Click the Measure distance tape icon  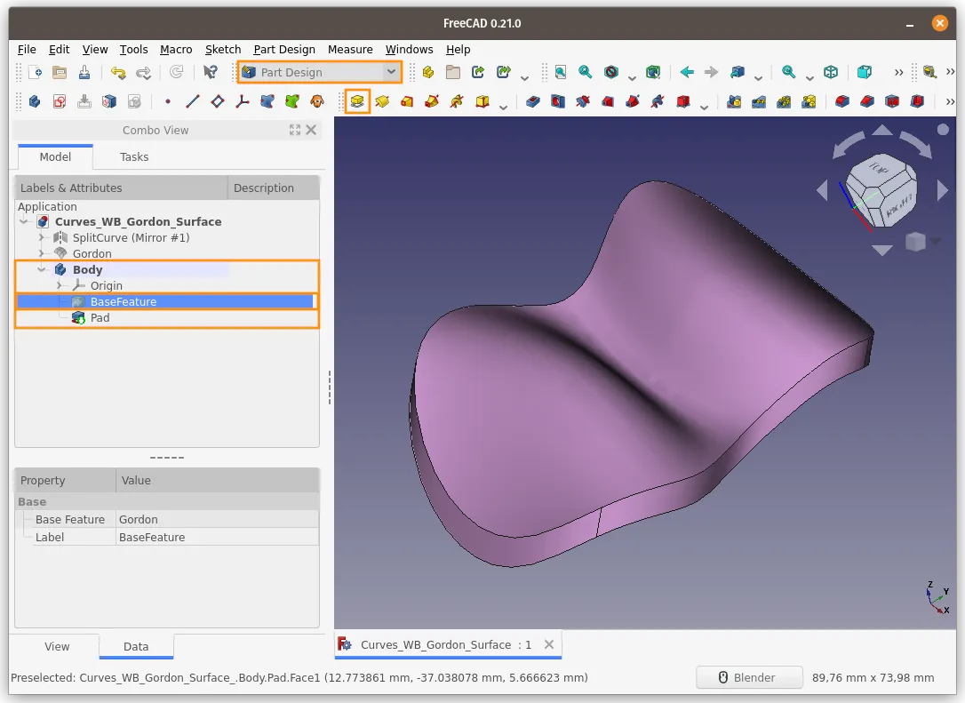pyautogui.click(x=930, y=73)
